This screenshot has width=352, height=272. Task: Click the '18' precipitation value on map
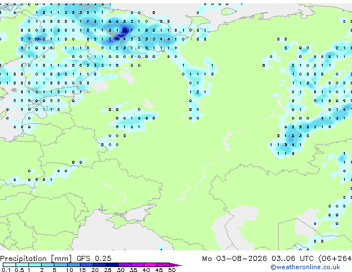point(117,39)
